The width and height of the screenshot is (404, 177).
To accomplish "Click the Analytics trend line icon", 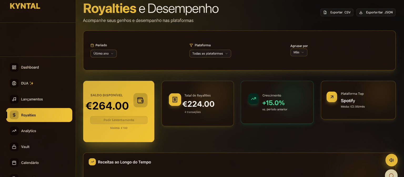I will tap(14, 131).
